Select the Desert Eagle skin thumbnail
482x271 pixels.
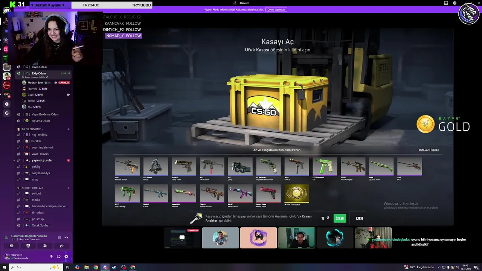[x=268, y=194]
